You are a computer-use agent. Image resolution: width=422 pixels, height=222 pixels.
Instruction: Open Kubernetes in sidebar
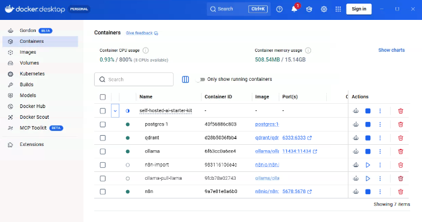click(40, 74)
